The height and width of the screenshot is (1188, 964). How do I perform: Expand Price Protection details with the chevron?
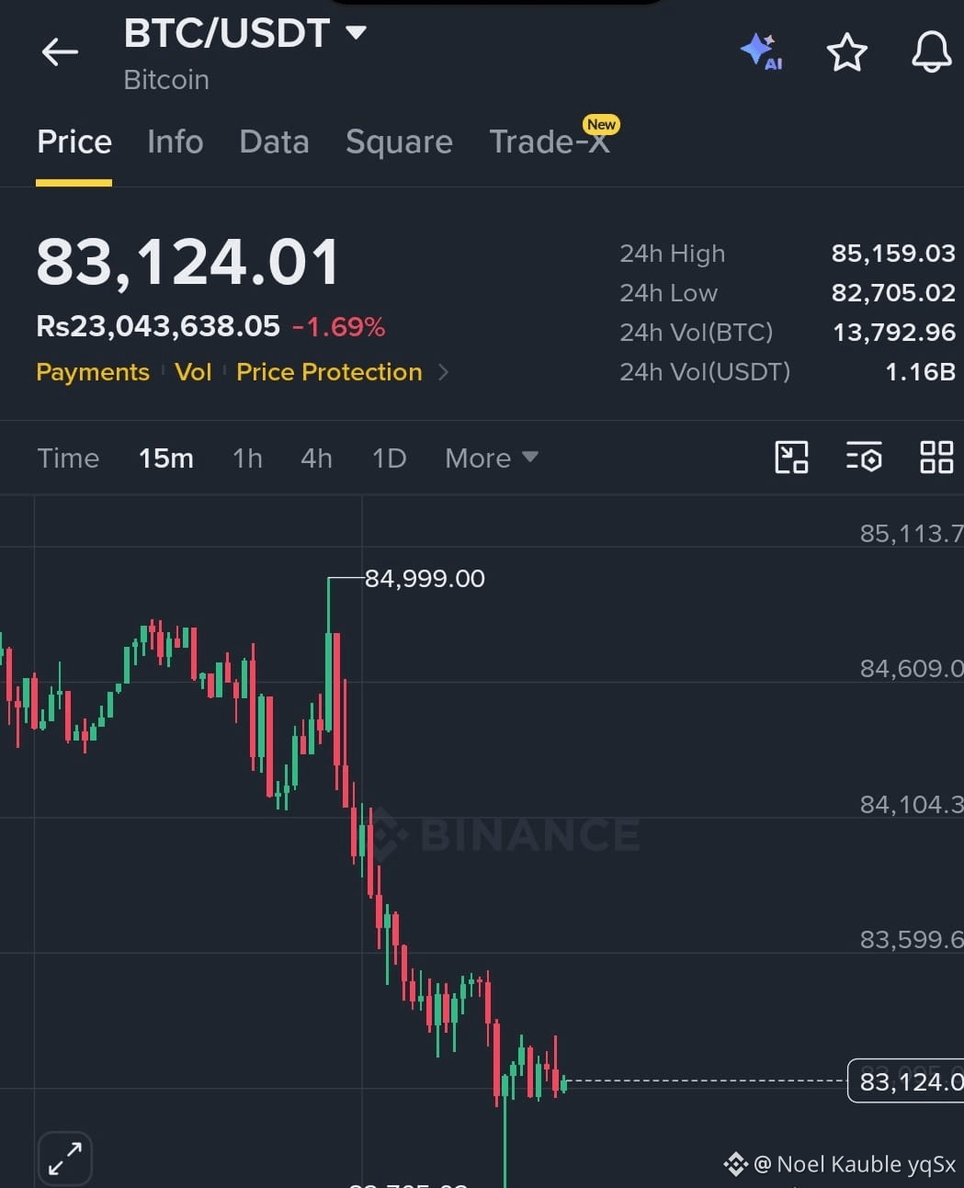[x=444, y=372]
